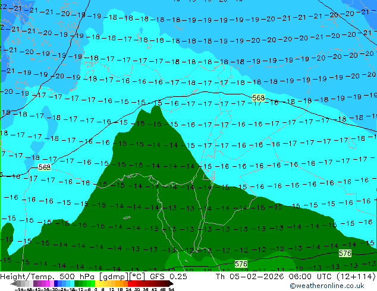Click the 'Th 05-02-2026 06:00 UTC' date text

click(x=275, y=276)
